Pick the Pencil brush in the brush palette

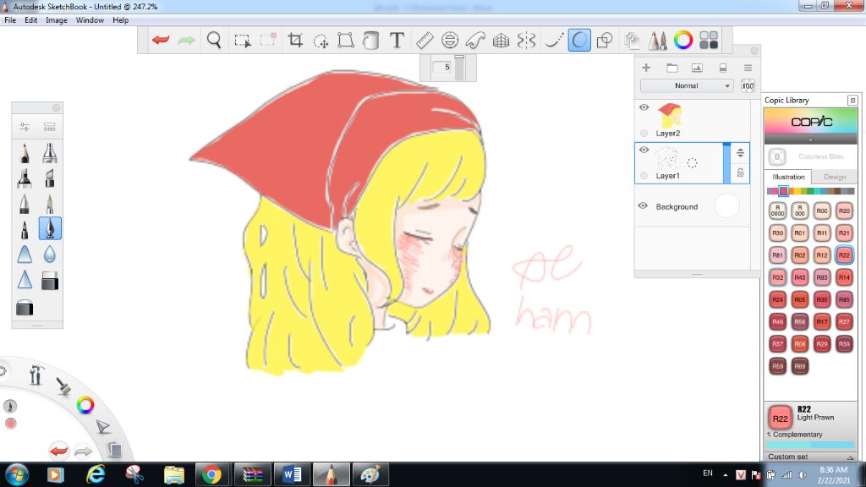click(x=25, y=153)
